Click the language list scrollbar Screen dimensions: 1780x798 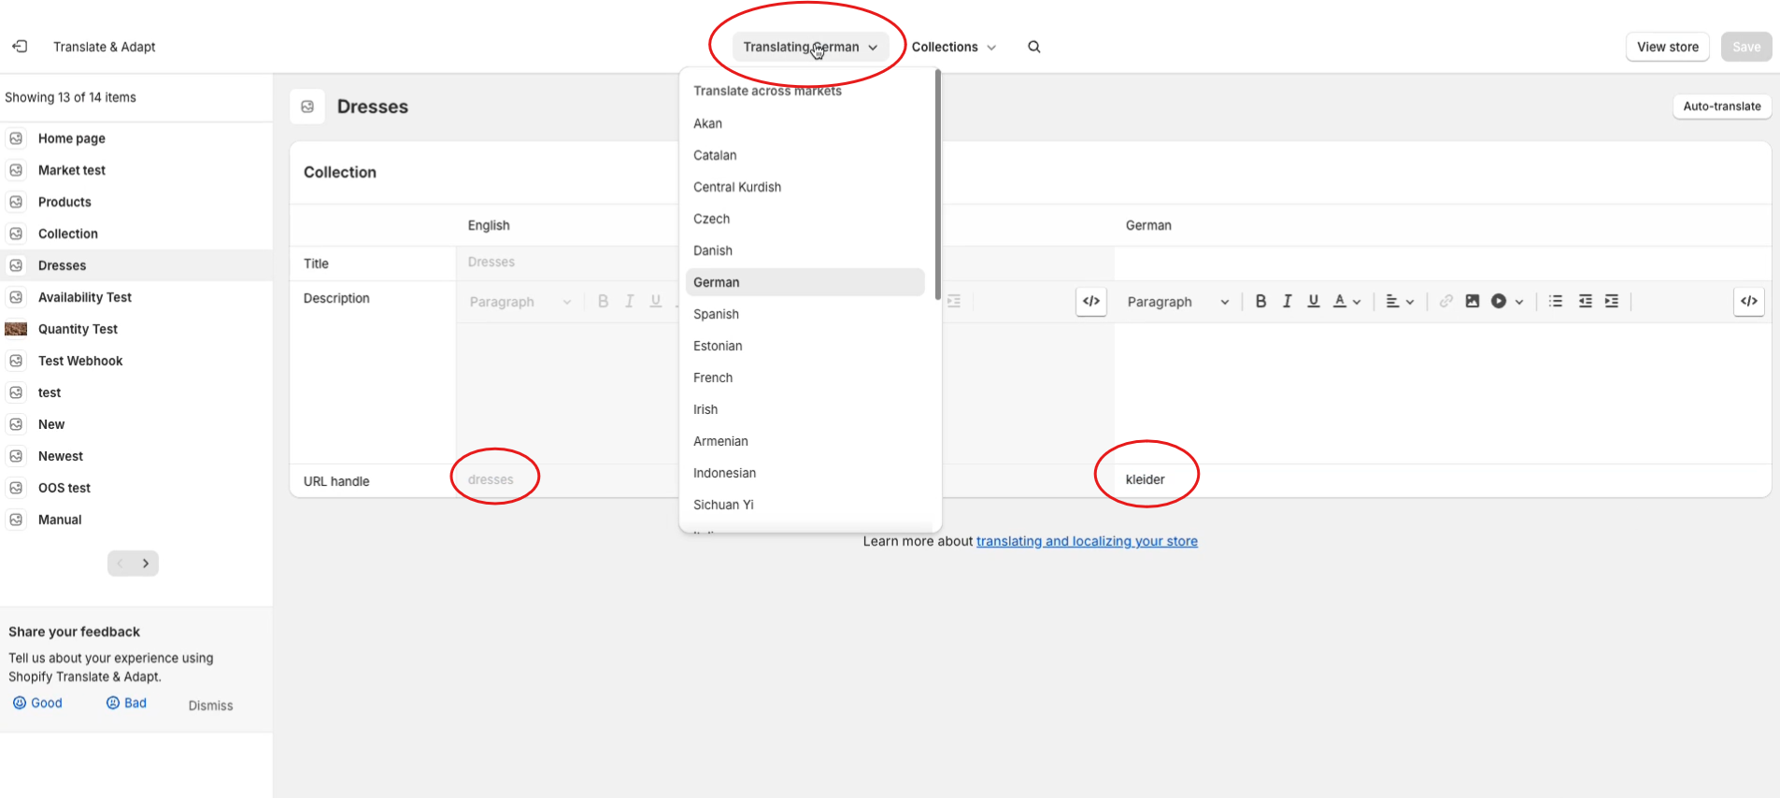click(937, 185)
